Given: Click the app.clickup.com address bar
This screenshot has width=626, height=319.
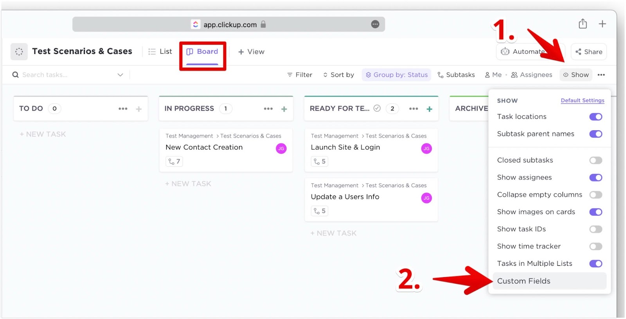Looking at the screenshot, I should click(x=228, y=24).
